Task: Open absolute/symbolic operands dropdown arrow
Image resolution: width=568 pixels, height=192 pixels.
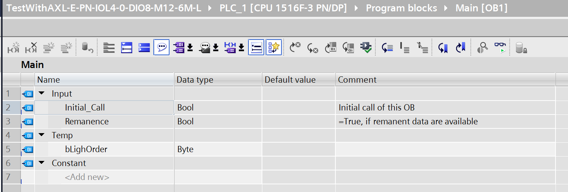Action: point(190,48)
